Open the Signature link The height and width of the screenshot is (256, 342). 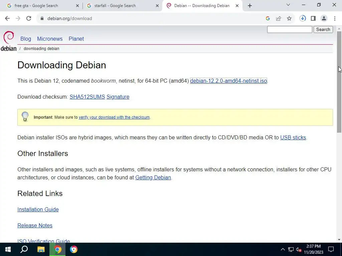click(118, 97)
